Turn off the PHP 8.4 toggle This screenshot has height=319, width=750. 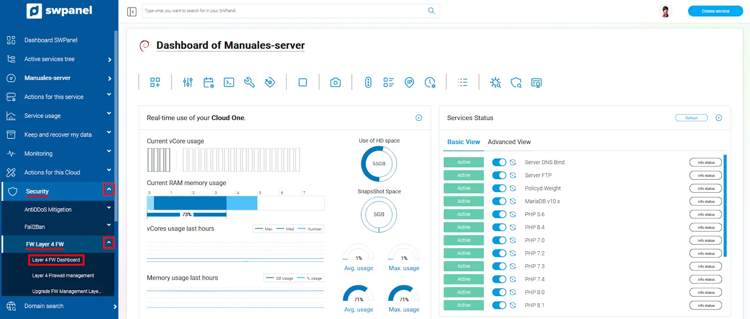[x=499, y=227]
